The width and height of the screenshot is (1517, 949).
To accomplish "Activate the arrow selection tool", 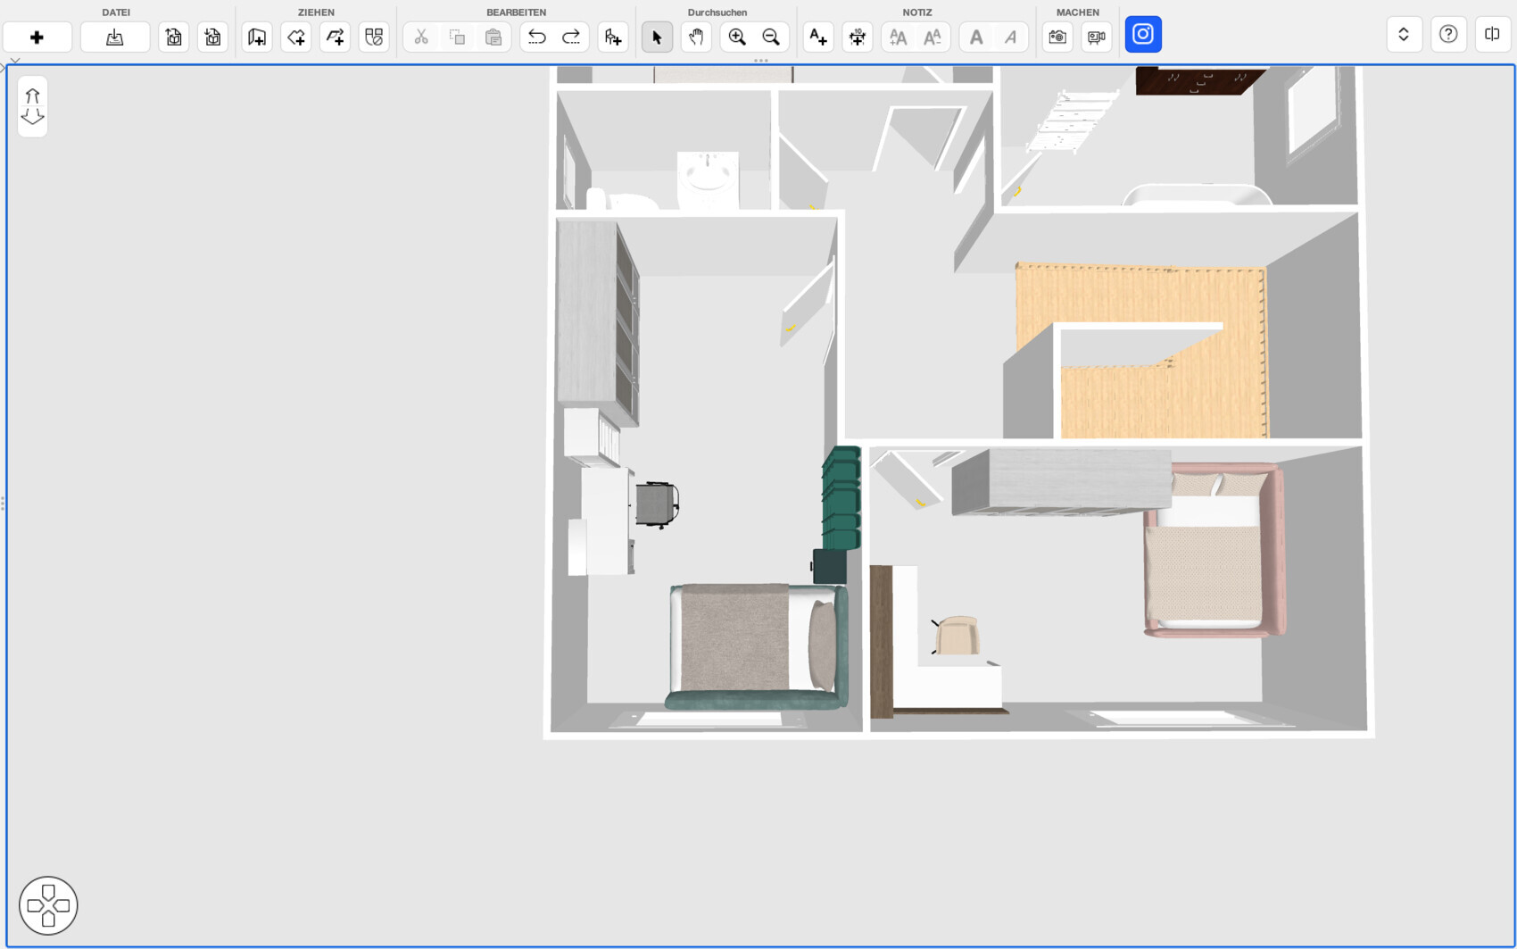I will [657, 37].
